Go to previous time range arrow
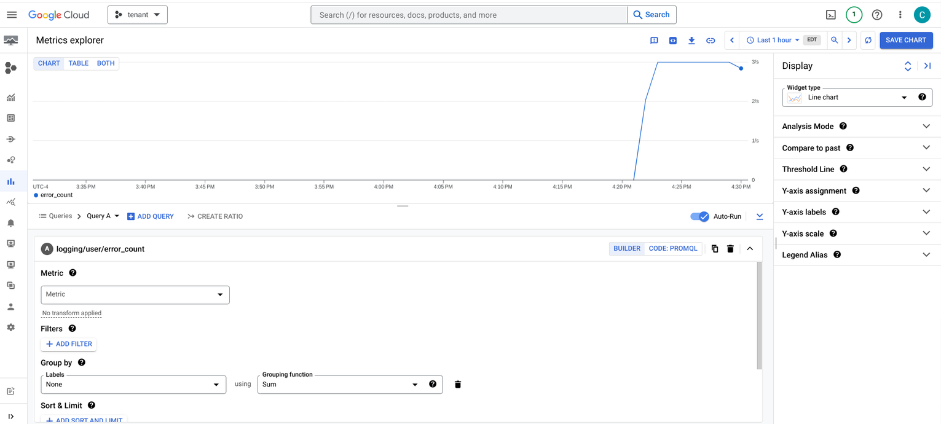 [x=732, y=41]
